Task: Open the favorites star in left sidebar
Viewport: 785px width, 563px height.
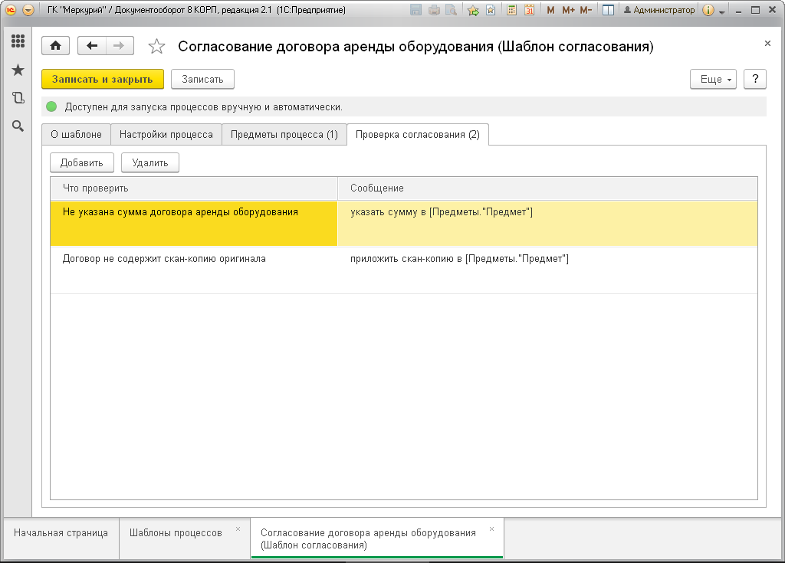Action: pyautogui.click(x=18, y=70)
